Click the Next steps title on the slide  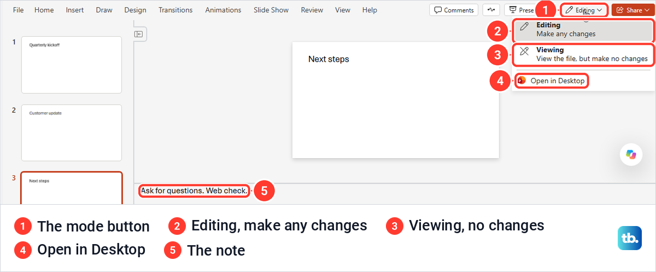point(329,59)
